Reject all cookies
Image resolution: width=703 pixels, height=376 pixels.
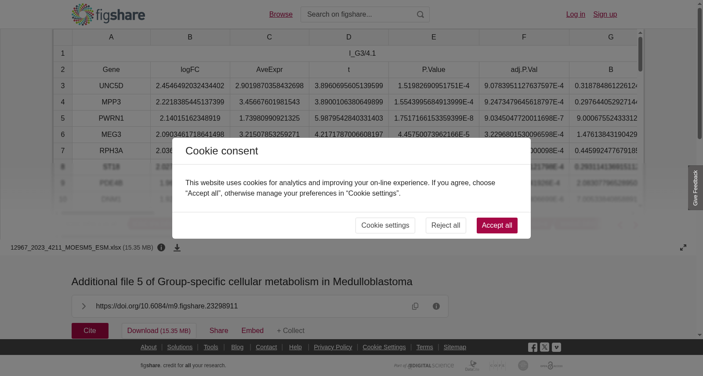[x=446, y=226]
